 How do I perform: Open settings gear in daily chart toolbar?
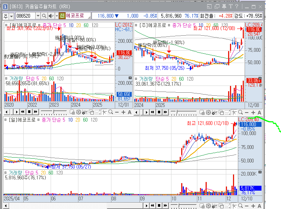pos(208,206)
